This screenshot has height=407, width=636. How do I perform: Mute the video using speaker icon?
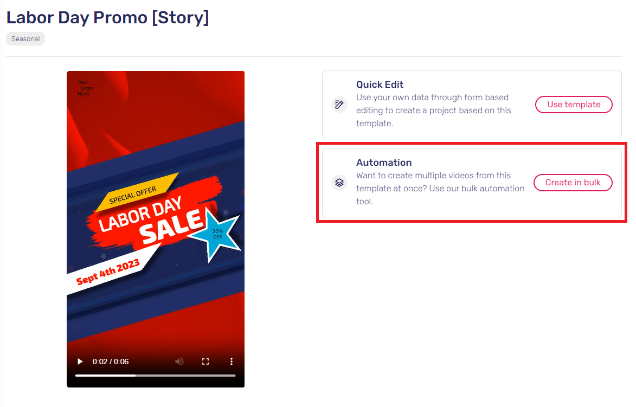(x=179, y=361)
